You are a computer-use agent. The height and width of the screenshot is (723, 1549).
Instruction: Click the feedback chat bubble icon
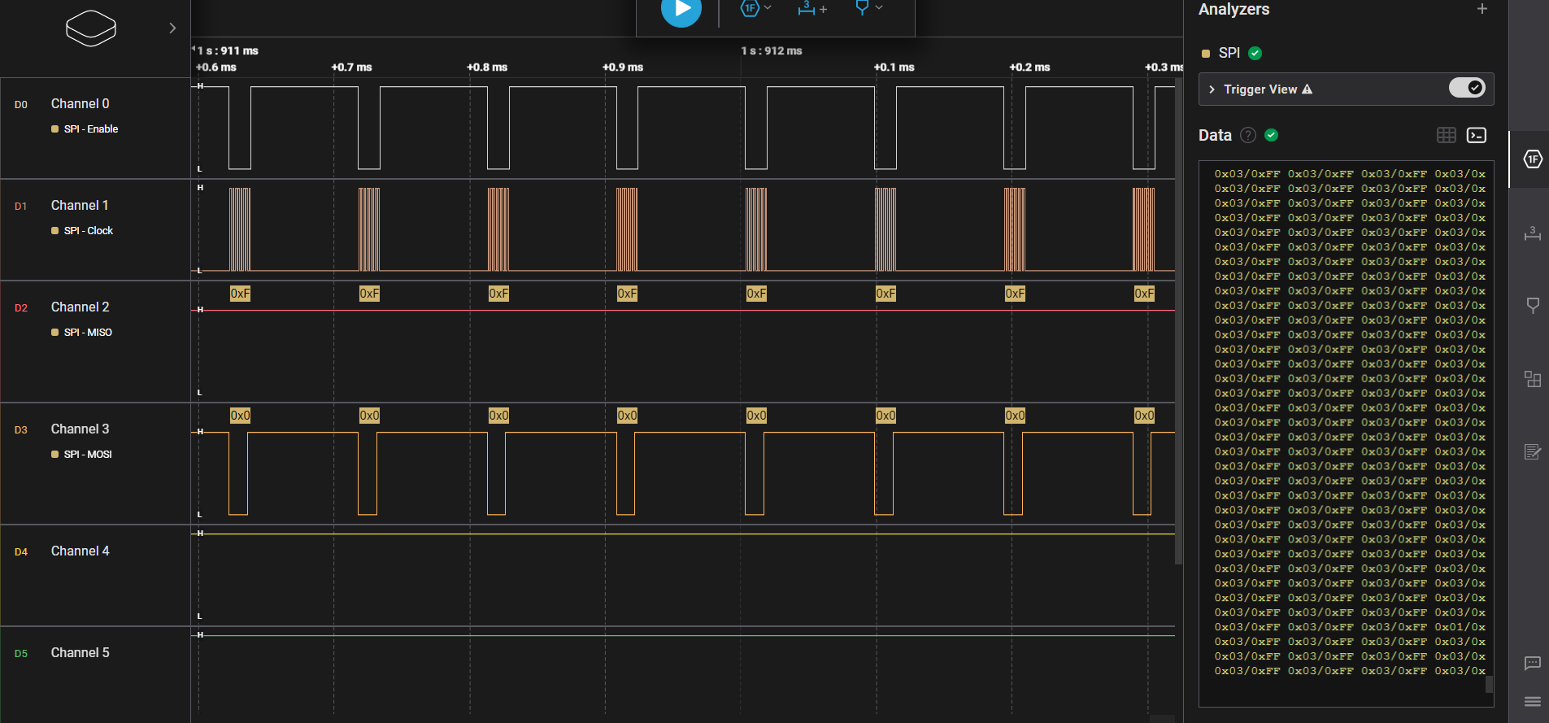coord(1532,664)
